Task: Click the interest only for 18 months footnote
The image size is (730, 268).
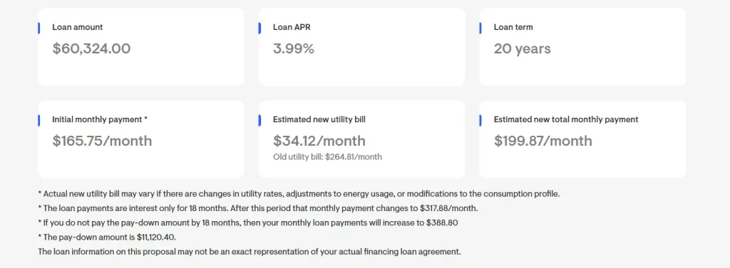Action: (258, 208)
